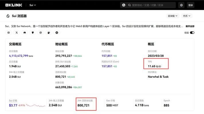The width and height of the screenshot is (204, 114).
Task: Click total transactions 4,113,472,799
Action: pyautogui.click(x=18, y=56)
